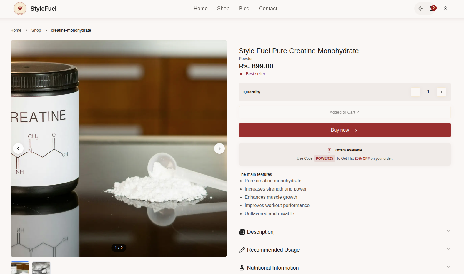Click the product title Style Fuel Pure Creatine Monohydrate
Screen dimensions: 464x274
299,51
